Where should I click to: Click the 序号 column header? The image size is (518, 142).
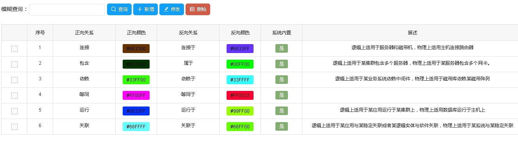pyautogui.click(x=40, y=33)
